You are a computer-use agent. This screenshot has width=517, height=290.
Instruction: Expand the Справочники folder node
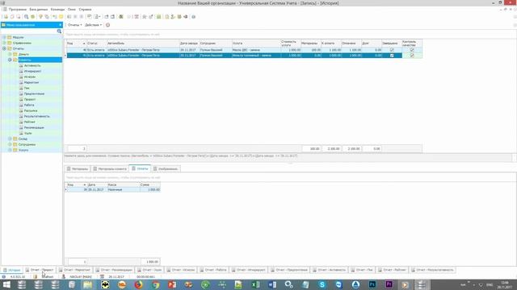4,43
